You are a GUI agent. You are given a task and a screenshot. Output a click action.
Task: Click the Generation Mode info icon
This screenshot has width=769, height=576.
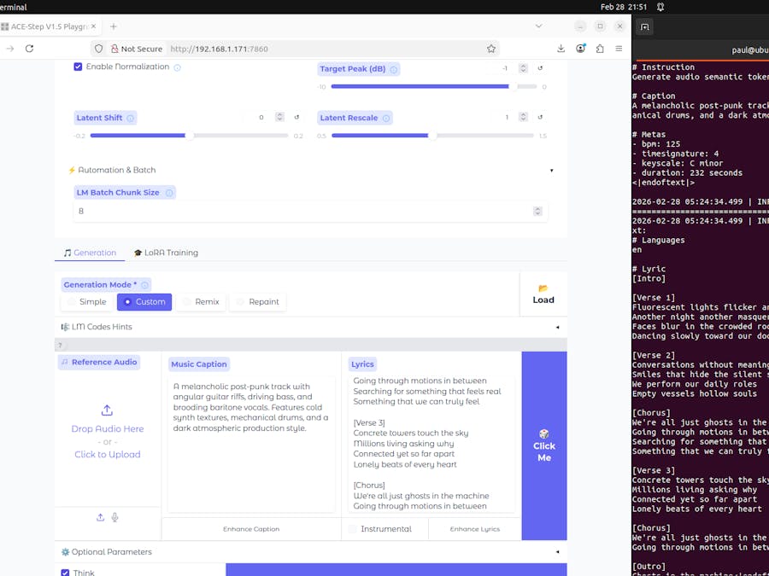[x=144, y=285]
